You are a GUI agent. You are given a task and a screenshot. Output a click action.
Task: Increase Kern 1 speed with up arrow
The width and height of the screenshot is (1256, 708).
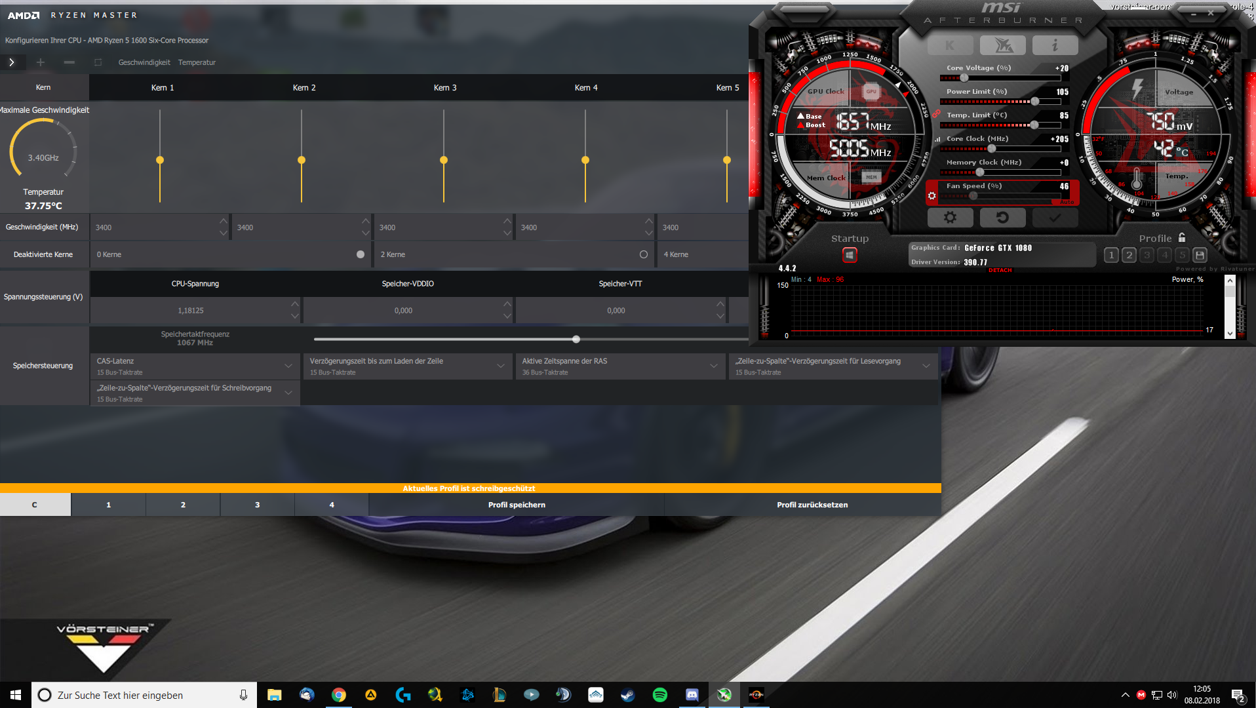(x=224, y=221)
